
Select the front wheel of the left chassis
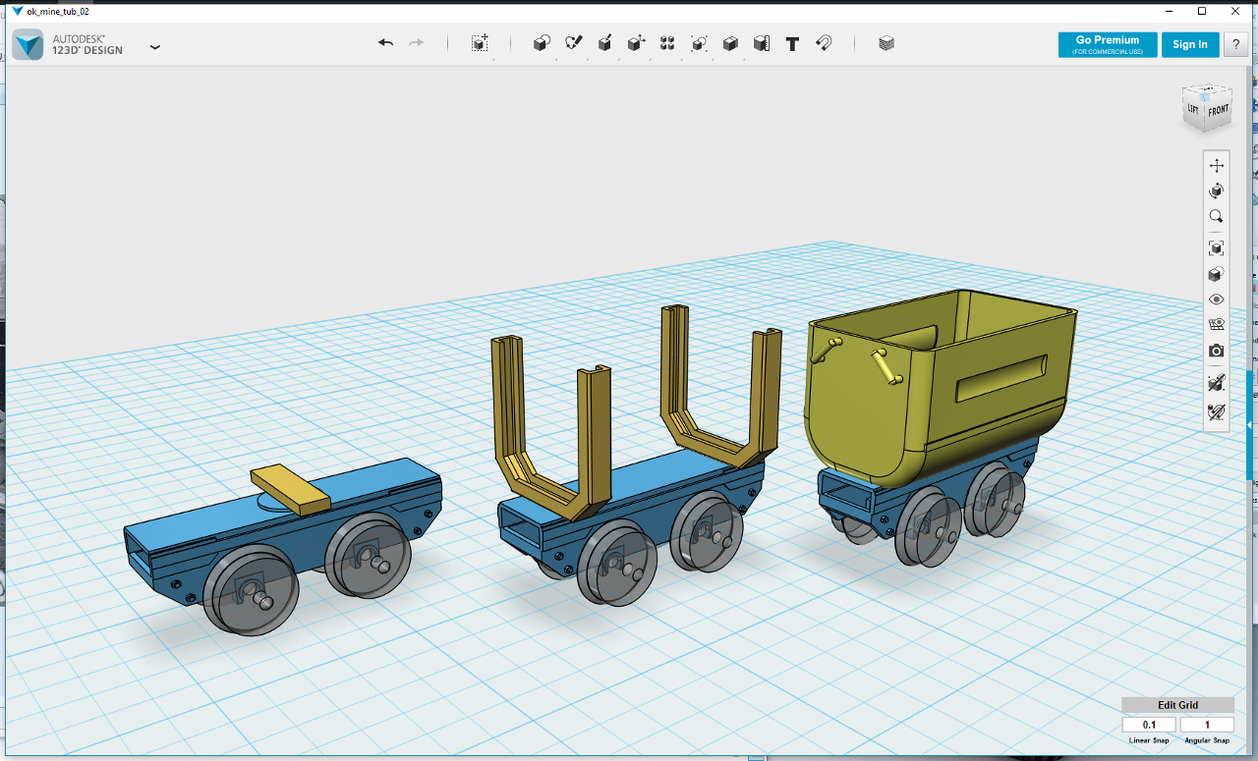click(x=250, y=590)
